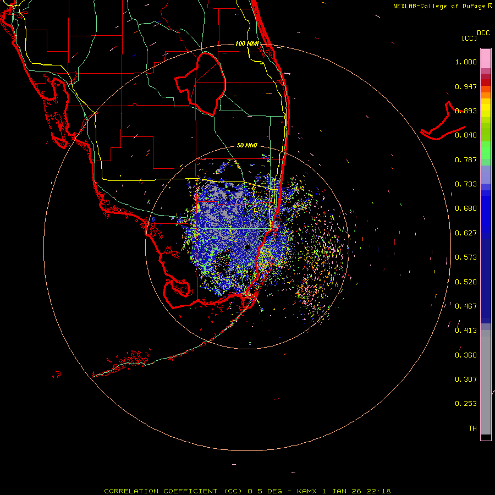Click the 0.947 color scale value
The height and width of the screenshot is (495, 495).
point(466,86)
